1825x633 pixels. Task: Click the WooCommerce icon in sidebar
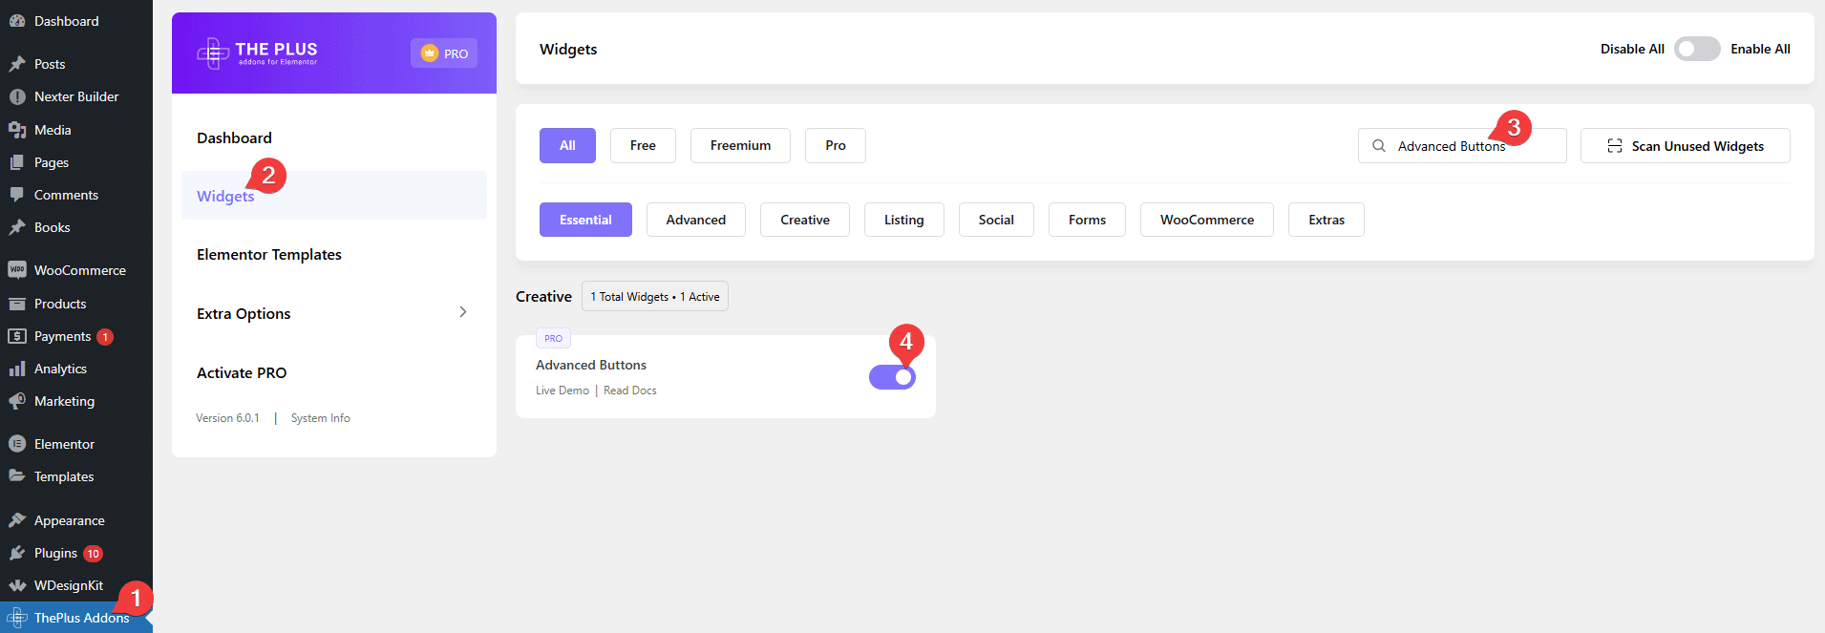[17, 270]
